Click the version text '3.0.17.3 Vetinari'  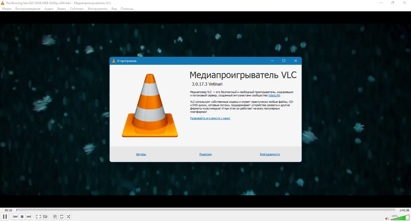point(207,84)
